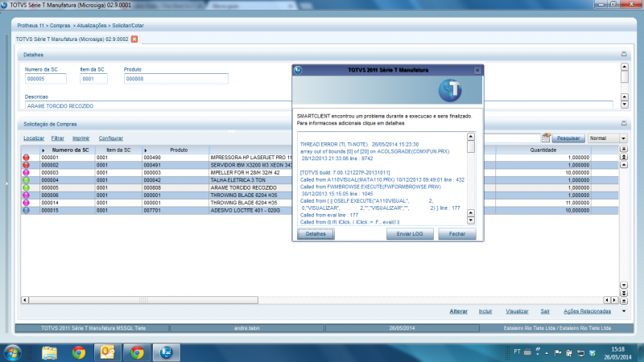The width and height of the screenshot is (644, 362).
Task: Click the green status circle for SC 000005
Action: 26,187
